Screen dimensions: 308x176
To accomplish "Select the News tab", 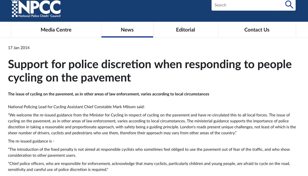I will pos(127,30).
